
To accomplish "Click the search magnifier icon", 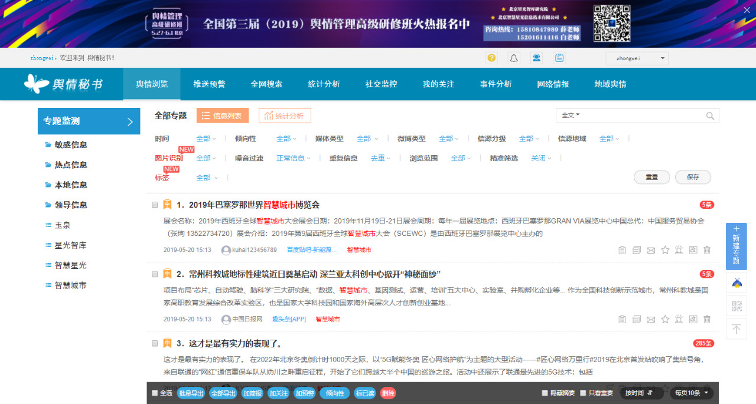I will pyautogui.click(x=711, y=116).
